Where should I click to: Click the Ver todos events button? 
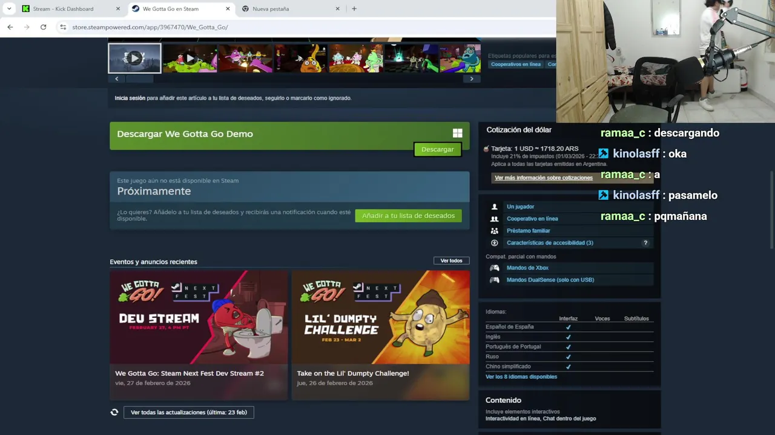coord(451,260)
